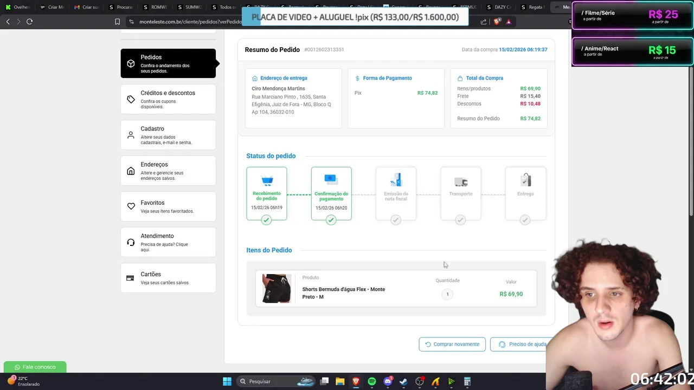This screenshot has height=390, width=694.
Task: Open the Pedidos sidebar menu item
Action: (168, 63)
